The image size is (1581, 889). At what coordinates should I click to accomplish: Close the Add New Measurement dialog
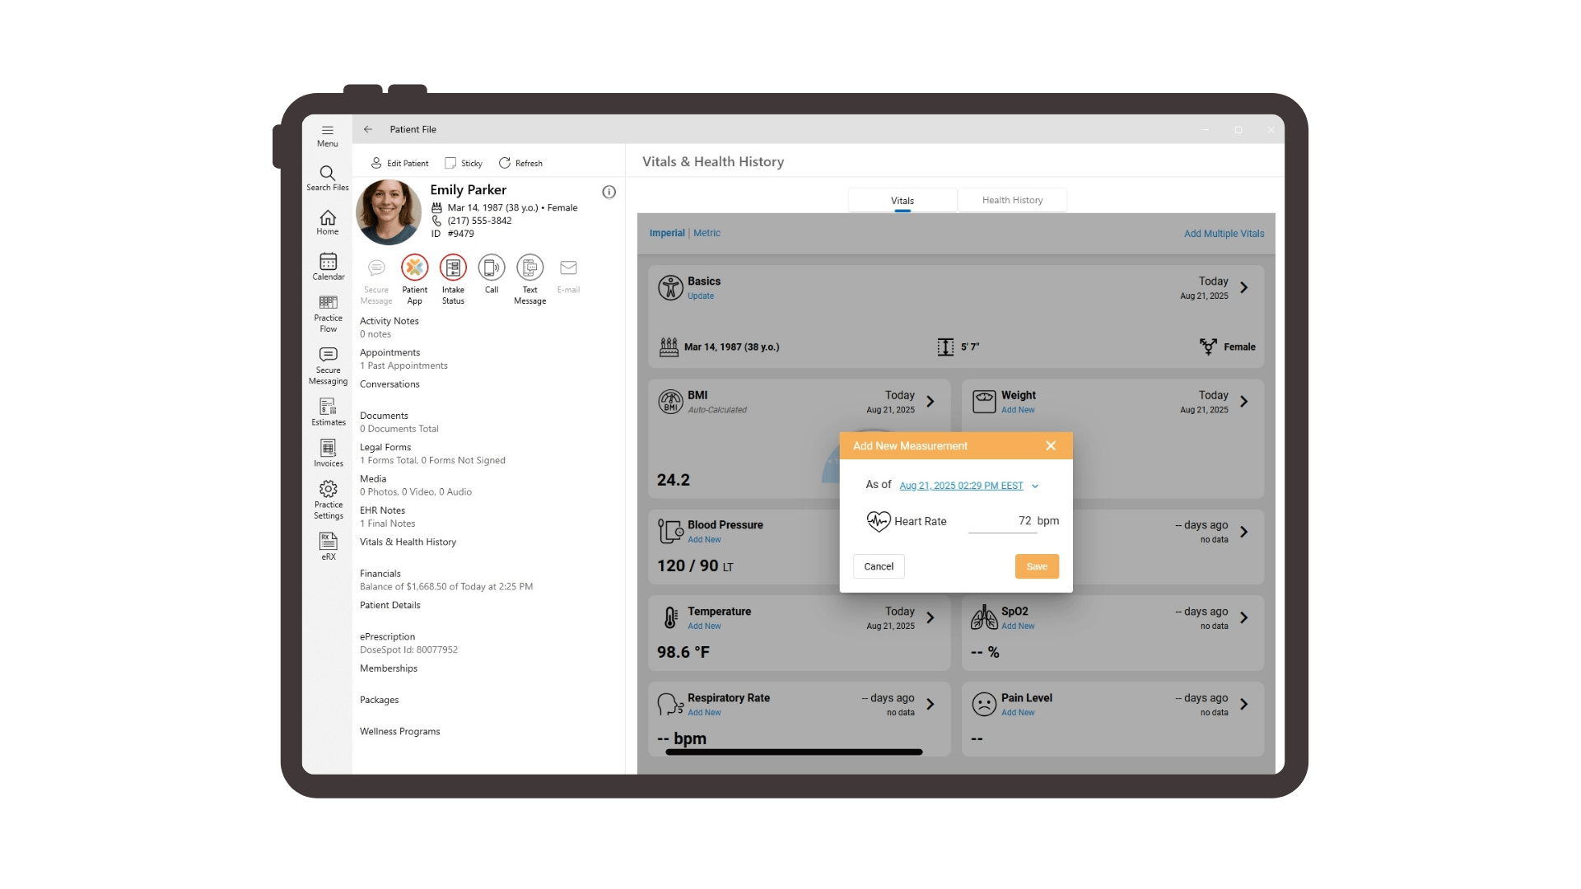(1051, 445)
